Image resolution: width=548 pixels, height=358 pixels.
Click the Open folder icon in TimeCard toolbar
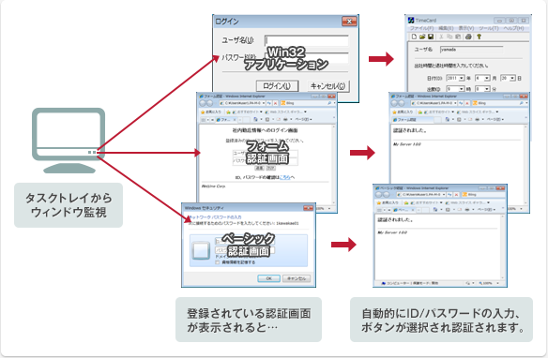(x=422, y=37)
